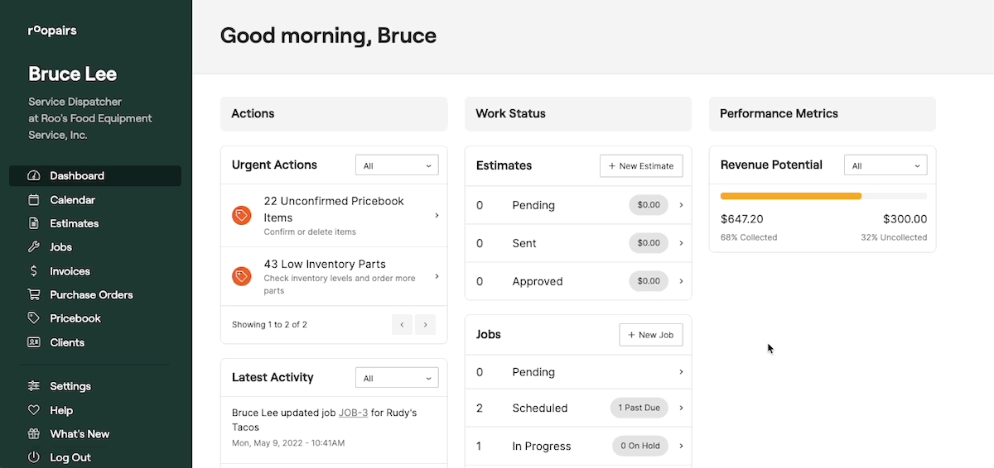Go to next page of Urgent Actions
Screen dimensions: 994x468
click(426, 325)
